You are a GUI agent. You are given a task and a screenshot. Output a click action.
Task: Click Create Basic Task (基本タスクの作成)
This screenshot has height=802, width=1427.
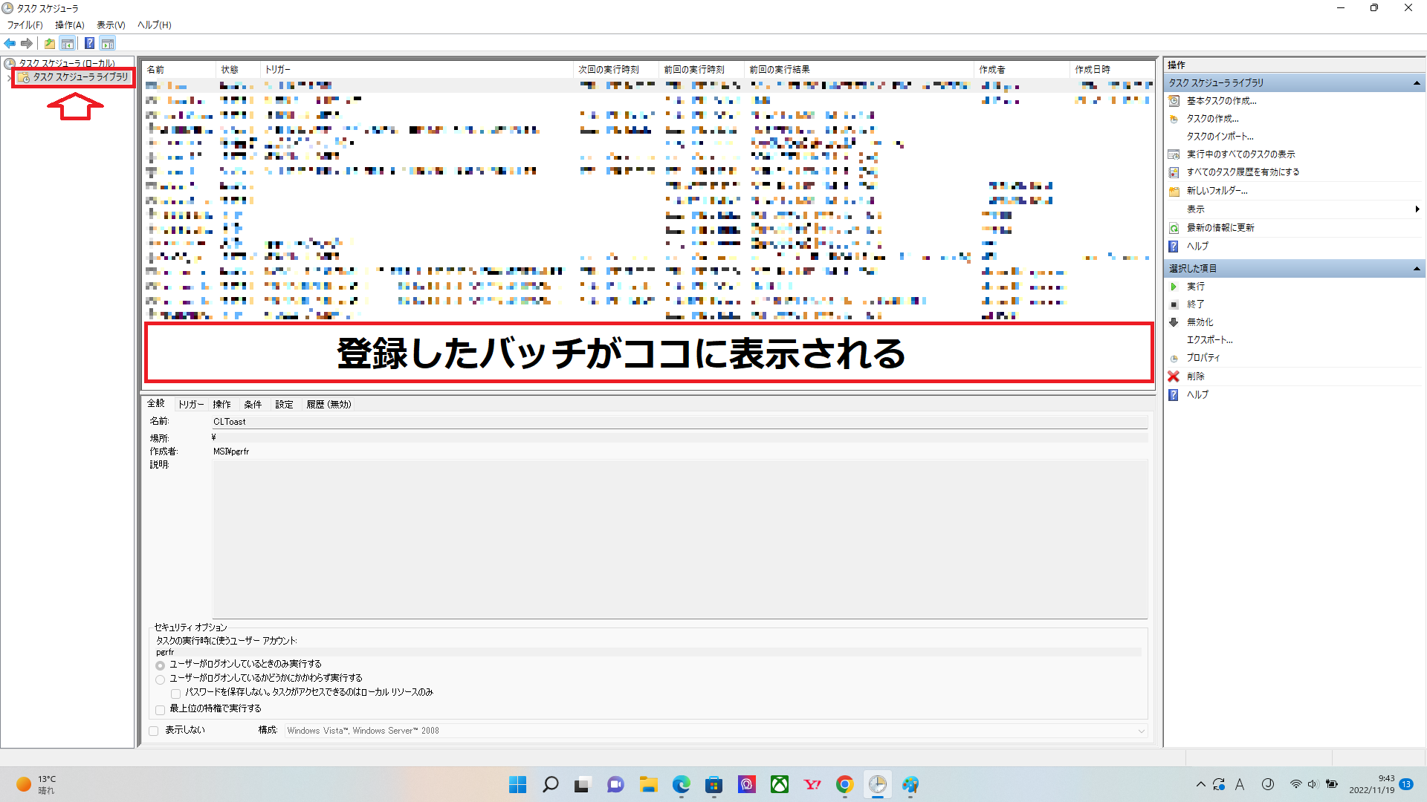tap(1221, 101)
